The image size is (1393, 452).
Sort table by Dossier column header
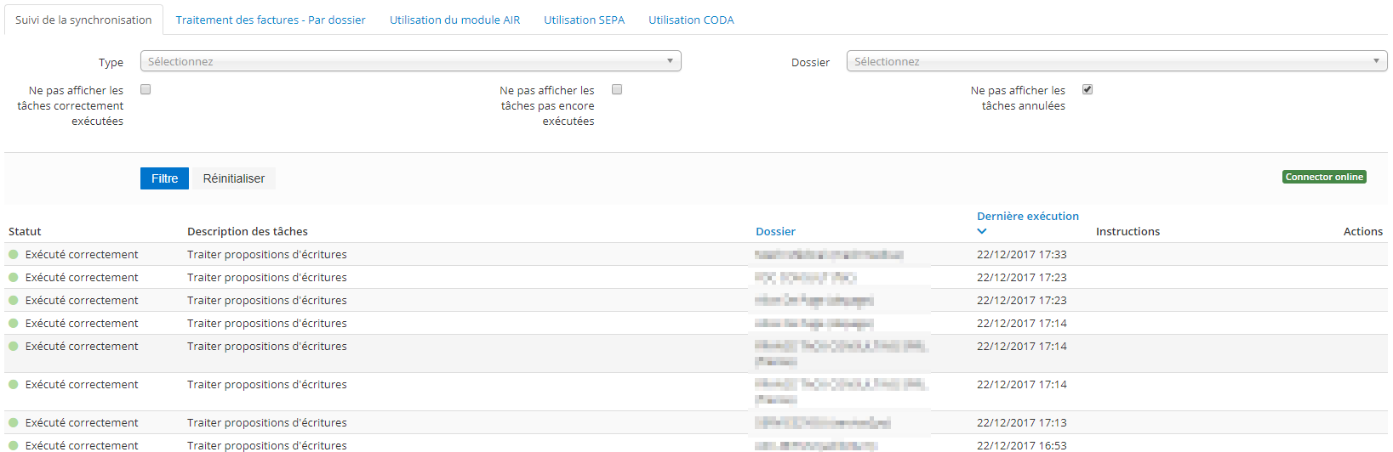point(775,232)
